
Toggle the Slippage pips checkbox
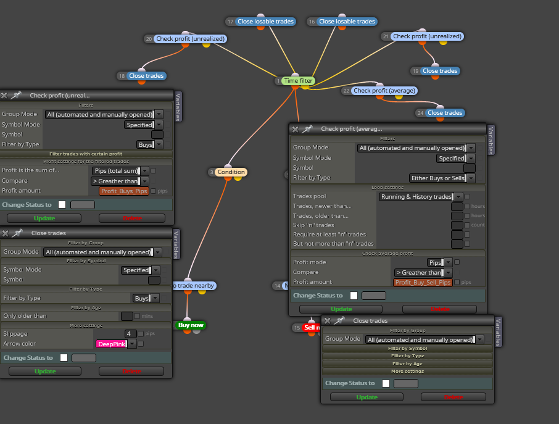(x=141, y=334)
